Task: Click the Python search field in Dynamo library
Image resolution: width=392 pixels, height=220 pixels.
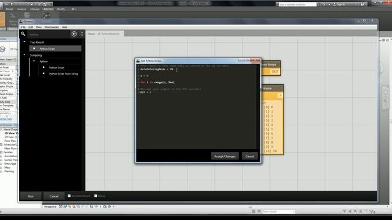Action: 49,34
